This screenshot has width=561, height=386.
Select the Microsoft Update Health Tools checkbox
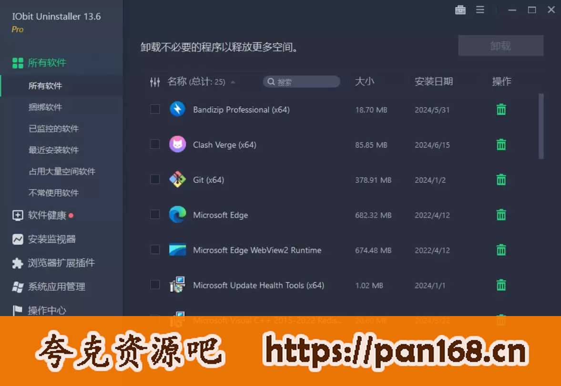(x=155, y=285)
